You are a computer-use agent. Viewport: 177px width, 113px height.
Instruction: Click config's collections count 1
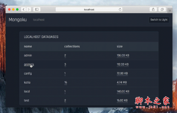tap(65, 73)
